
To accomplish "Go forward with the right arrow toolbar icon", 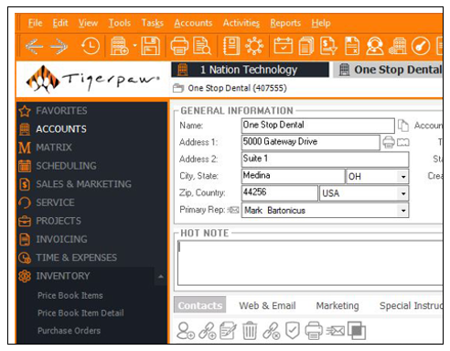I will (x=59, y=47).
